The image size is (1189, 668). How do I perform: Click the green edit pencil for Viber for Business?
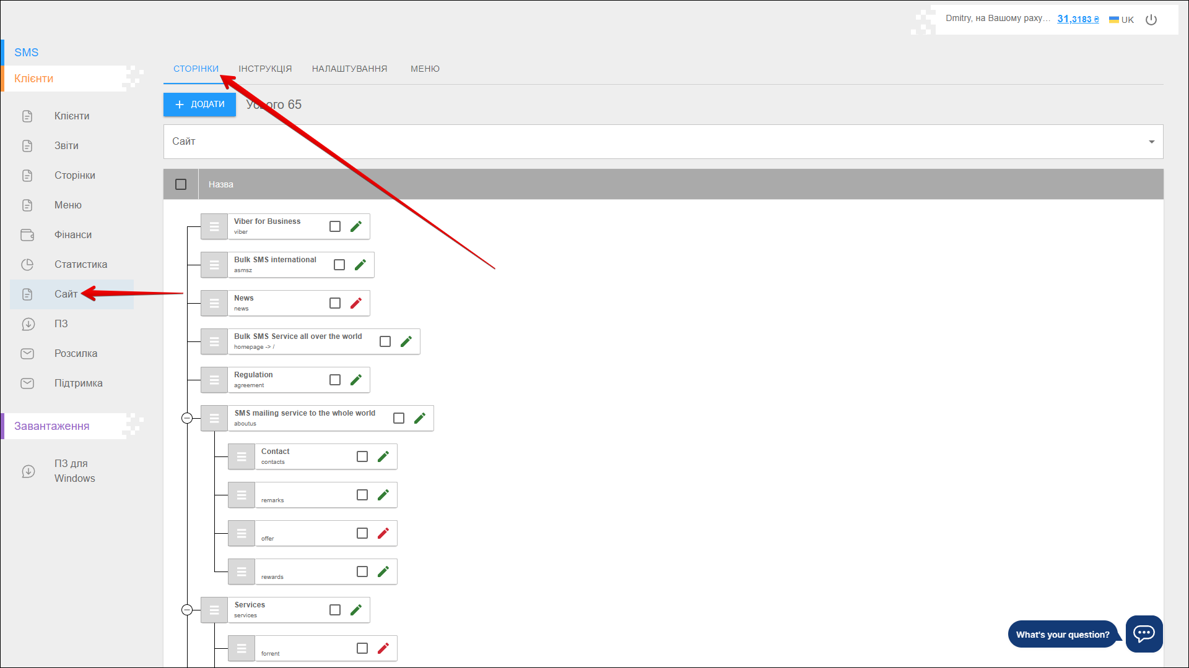(x=356, y=226)
